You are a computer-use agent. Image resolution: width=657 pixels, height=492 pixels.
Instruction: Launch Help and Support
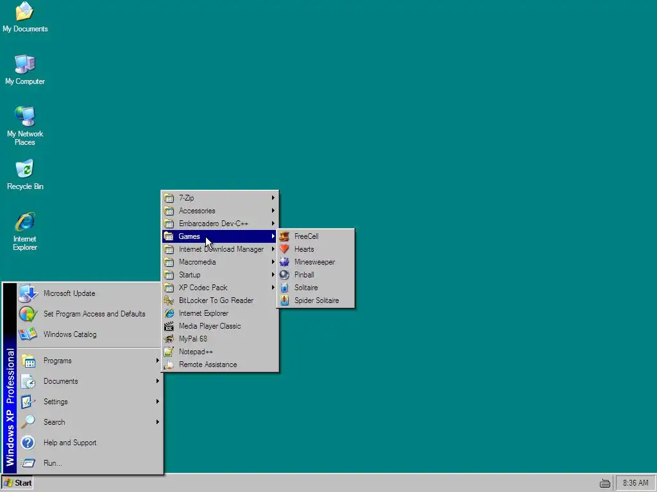89,443
